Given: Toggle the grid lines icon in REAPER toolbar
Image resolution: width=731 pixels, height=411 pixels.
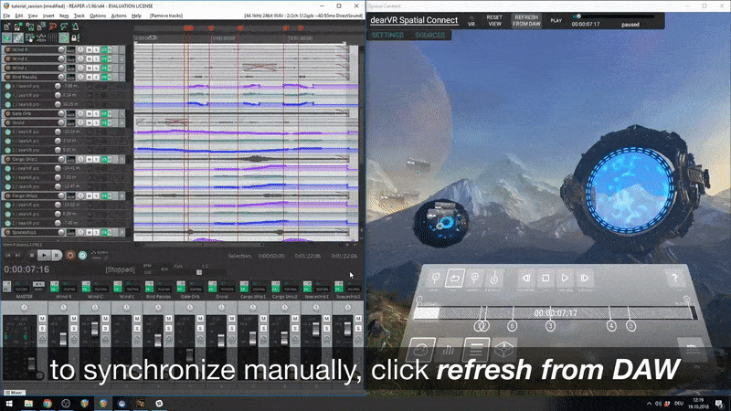Looking at the screenshot, I should (x=52, y=37).
